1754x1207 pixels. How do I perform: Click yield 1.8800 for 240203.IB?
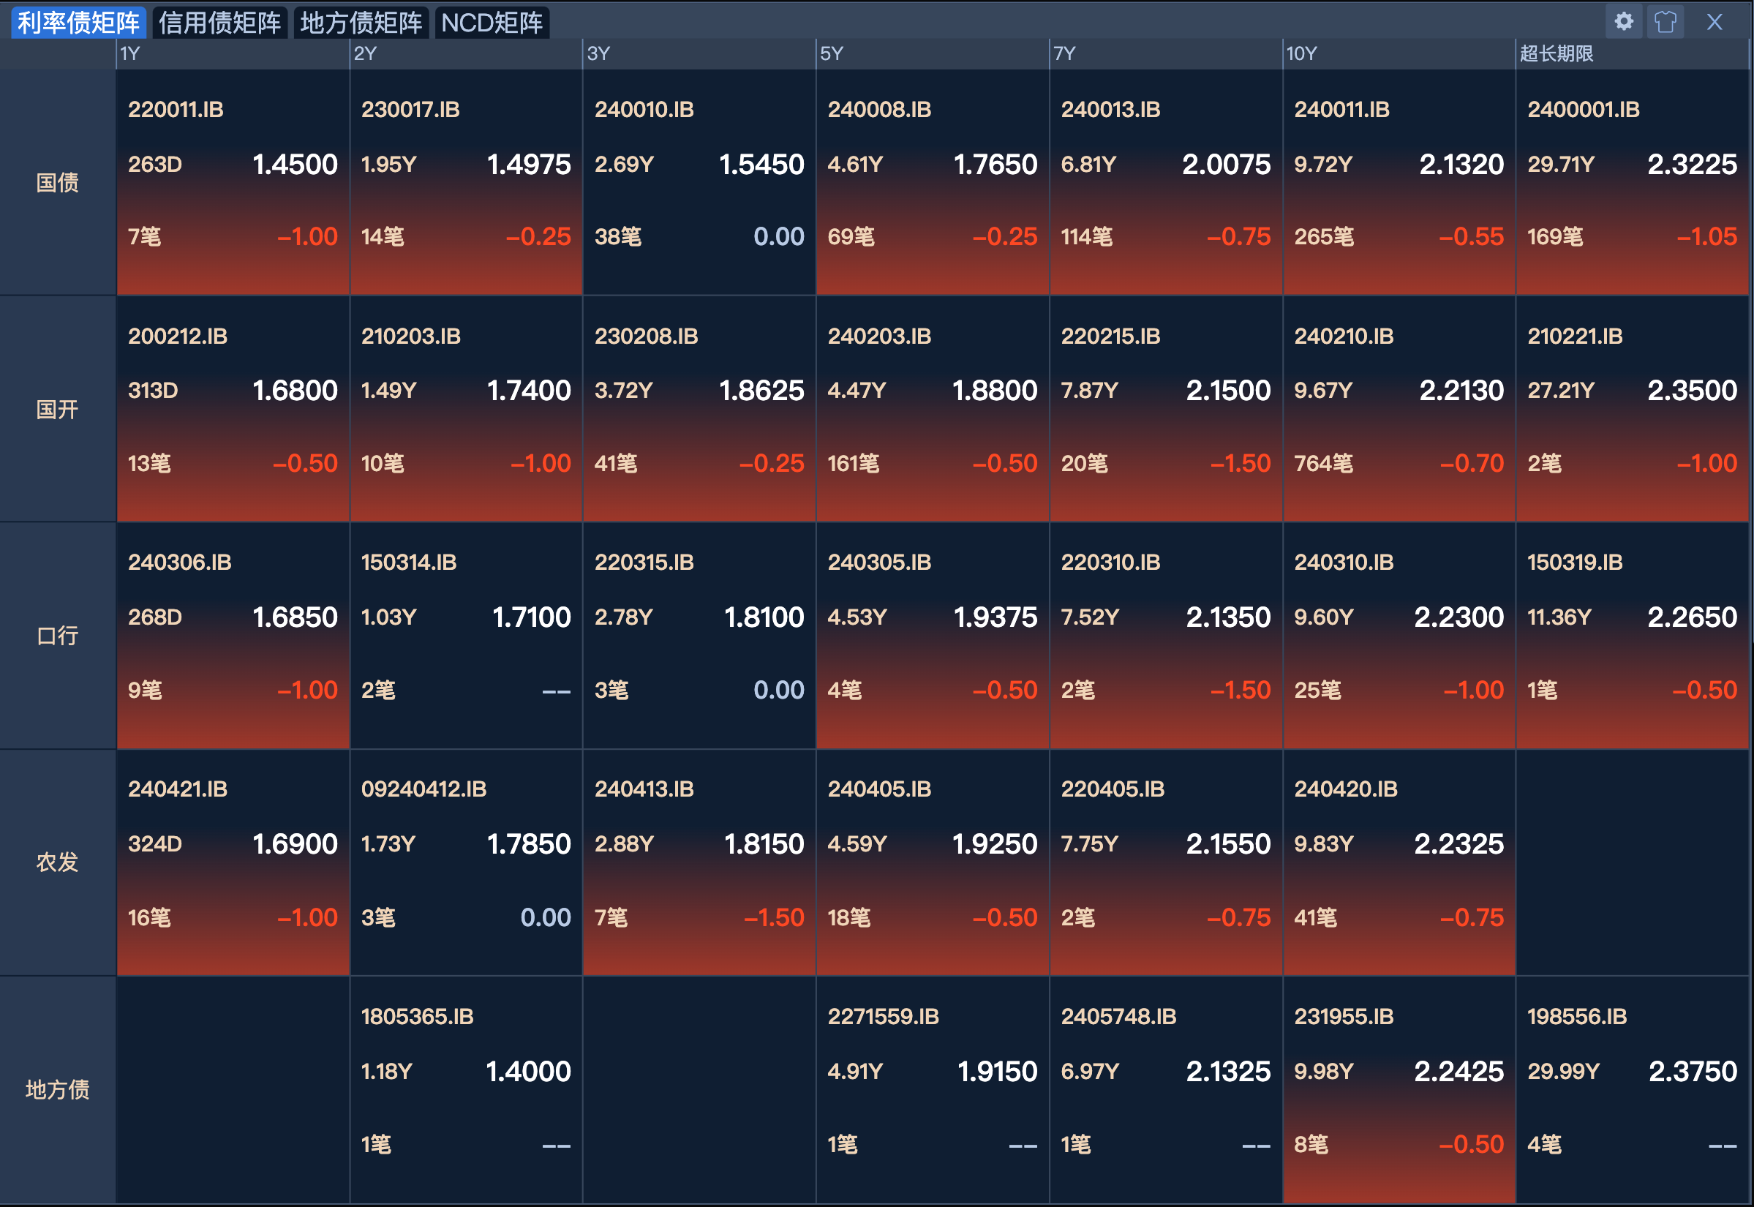point(994,390)
